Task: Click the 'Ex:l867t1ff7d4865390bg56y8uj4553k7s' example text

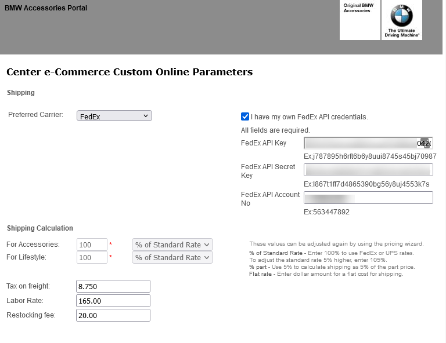Action: pos(366,184)
